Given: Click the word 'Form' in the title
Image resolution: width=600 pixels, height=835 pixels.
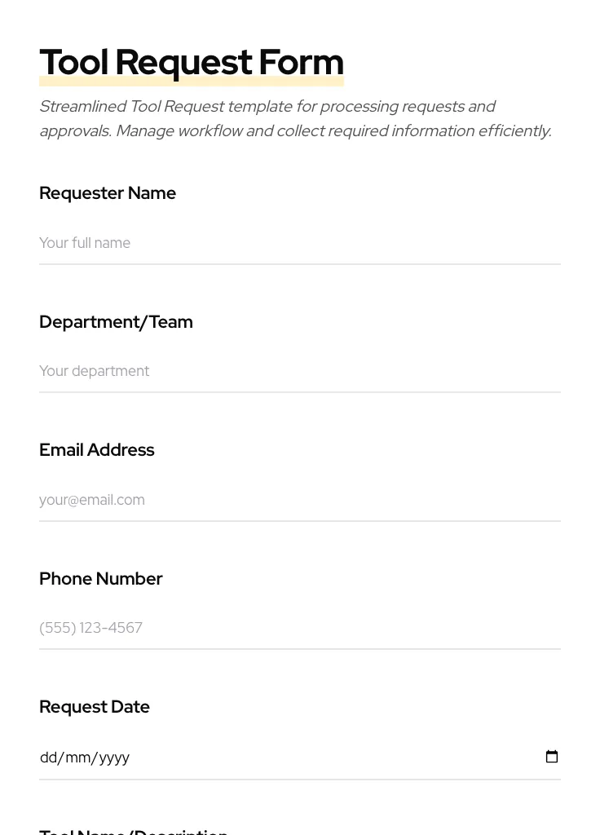Looking at the screenshot, I should pyautogui.click(x=301, y=62).
